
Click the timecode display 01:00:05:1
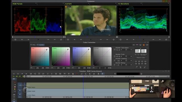point(18,76)
